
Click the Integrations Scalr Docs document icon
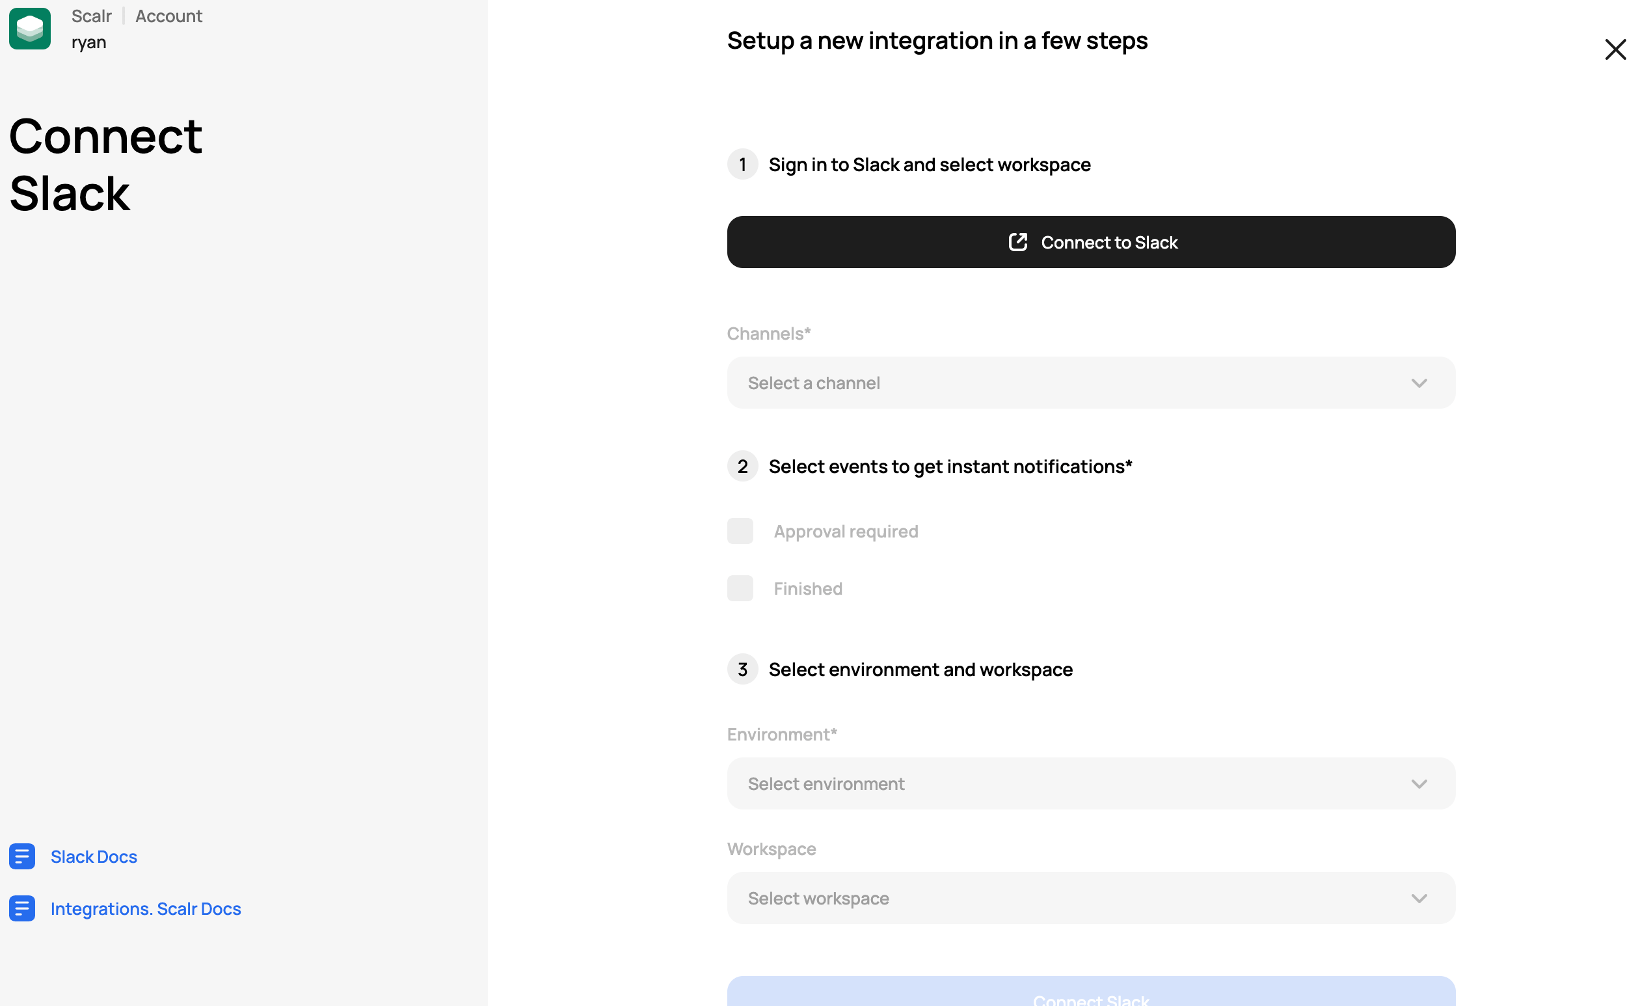tap(22, 908)
